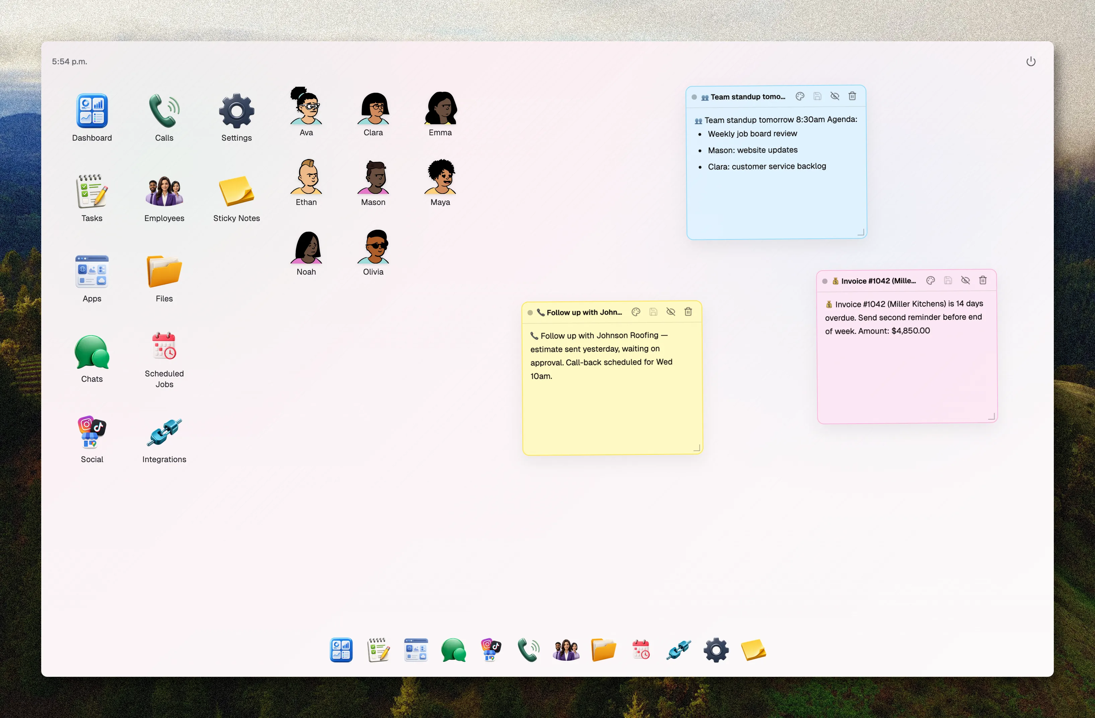Image resolution: width=1095 pixels, height=718 pixels.
Task: Open the Settings desktop icon
Action: click(x=236, y=111)
